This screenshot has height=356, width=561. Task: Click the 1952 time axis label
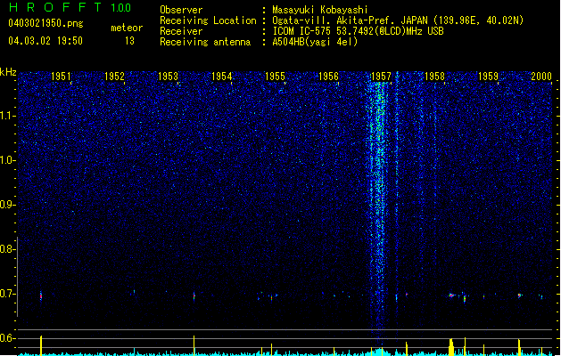(114, 76)
